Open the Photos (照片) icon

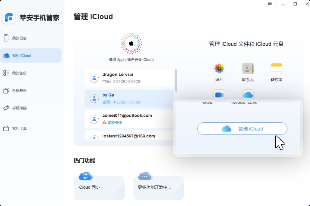[219, 69]
